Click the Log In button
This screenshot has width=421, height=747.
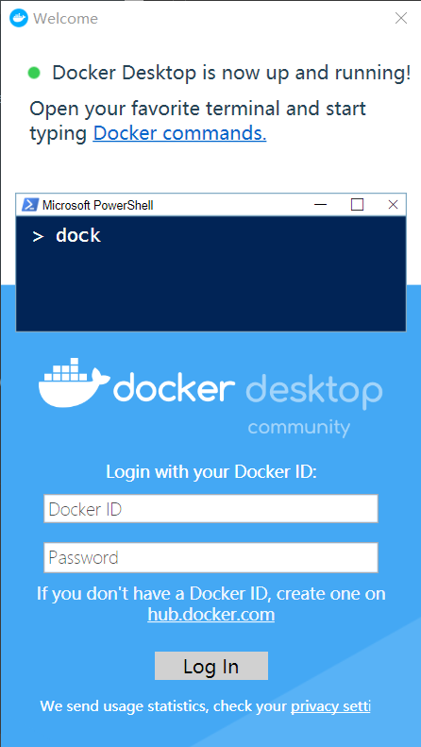point(211,666)
